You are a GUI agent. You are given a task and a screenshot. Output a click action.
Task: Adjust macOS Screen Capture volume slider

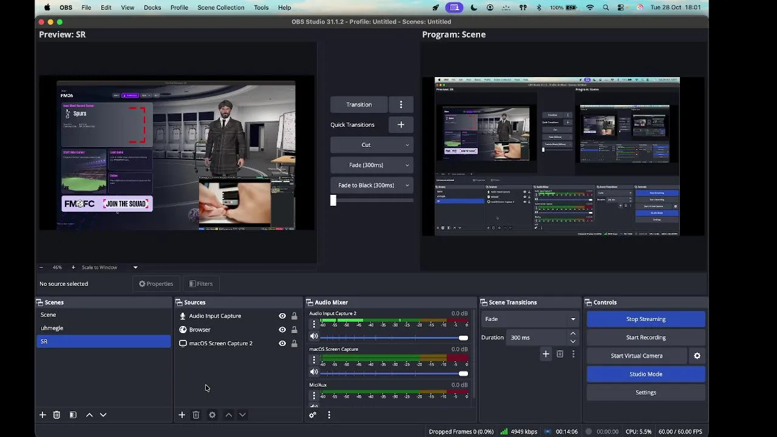coord(394,373)
